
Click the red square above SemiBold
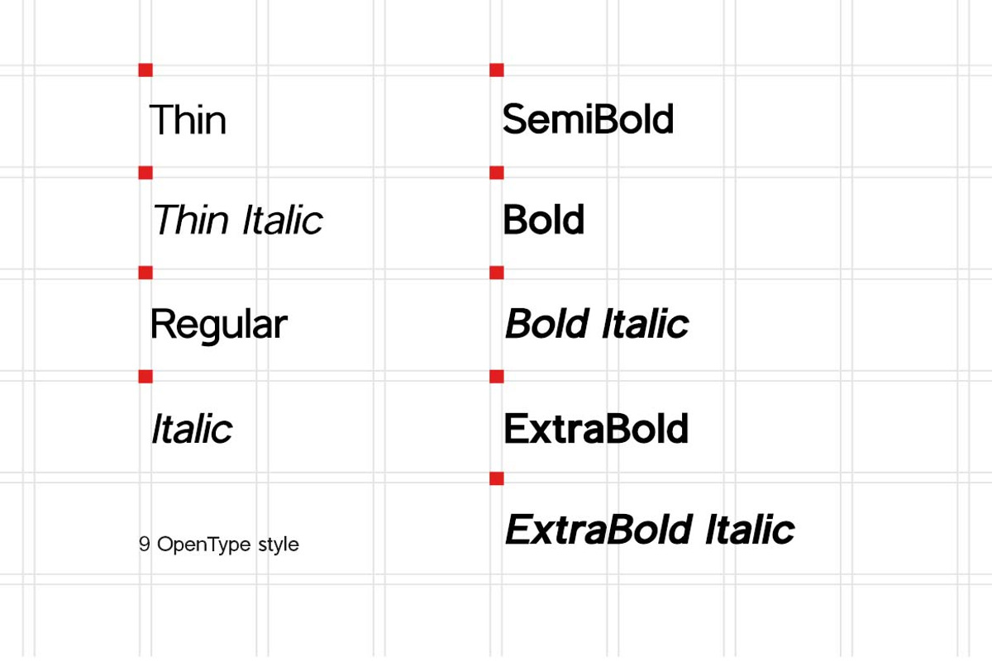click(x=497, y=70)
